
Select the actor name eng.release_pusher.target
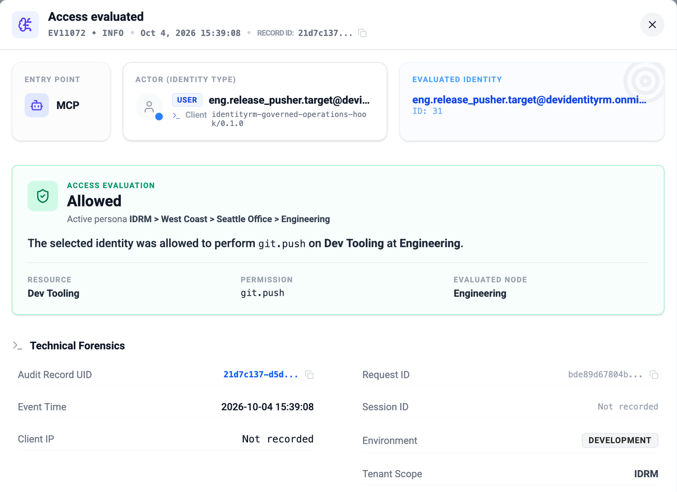tap(289, 100)
